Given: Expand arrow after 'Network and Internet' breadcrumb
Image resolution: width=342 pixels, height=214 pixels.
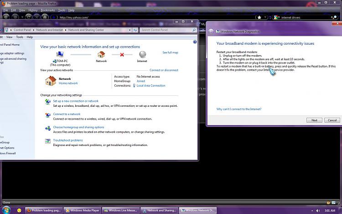Looking at the screenshot, I should coord(65,30).
